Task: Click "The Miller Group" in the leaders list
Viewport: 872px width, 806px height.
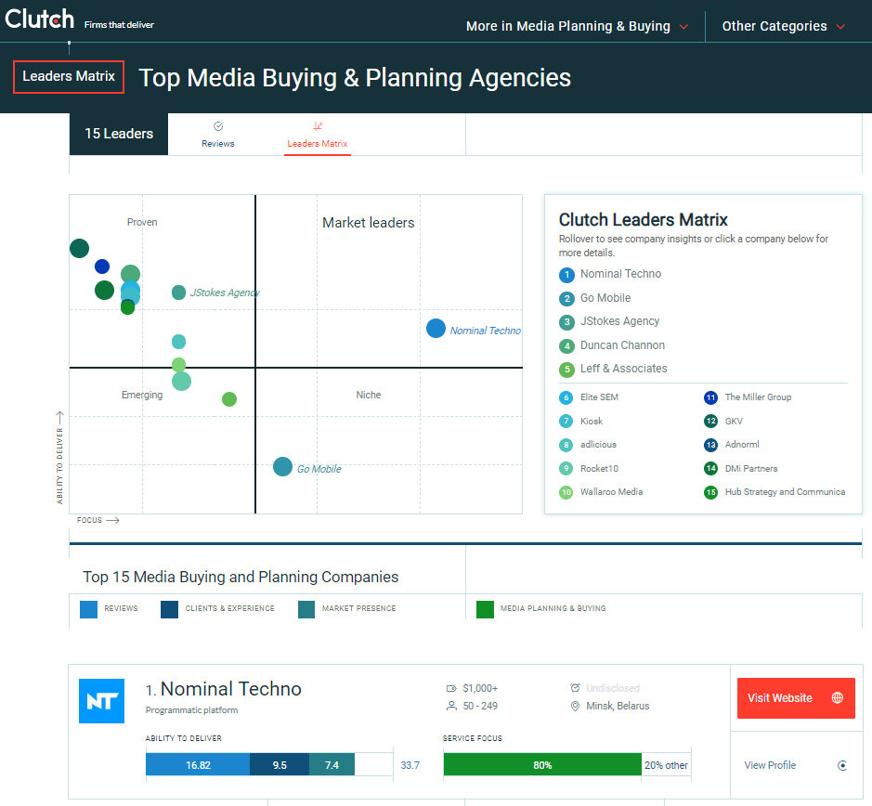Action: (x=758, y=397)
